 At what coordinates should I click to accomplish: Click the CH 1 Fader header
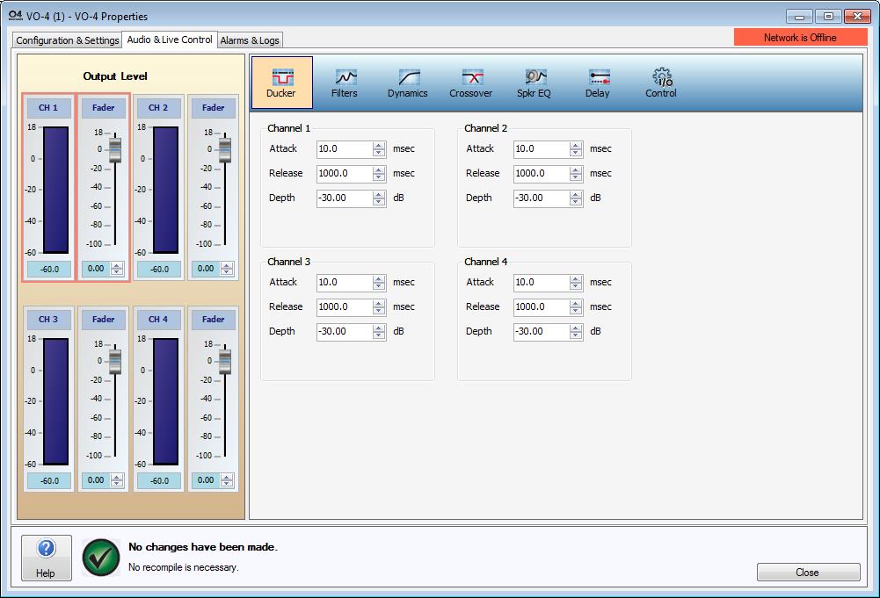click(103, 108)
